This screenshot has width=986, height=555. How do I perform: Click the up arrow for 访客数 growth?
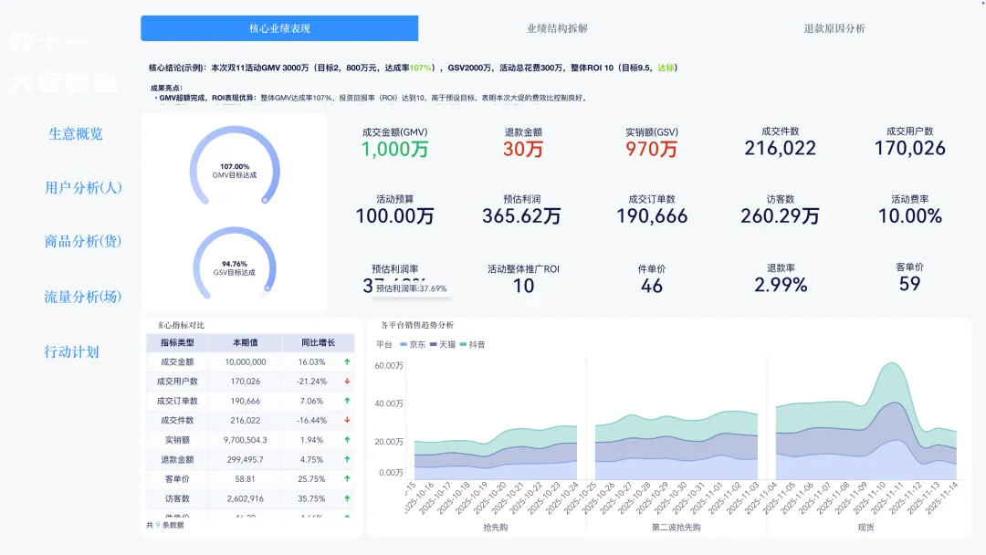tap(346, 499)
